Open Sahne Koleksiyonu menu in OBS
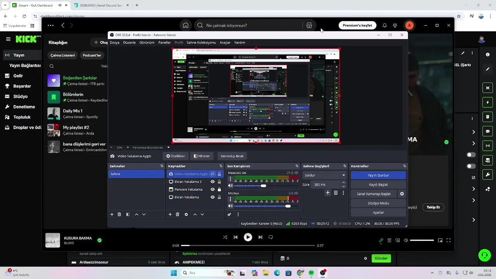 (x=201, y=43)
